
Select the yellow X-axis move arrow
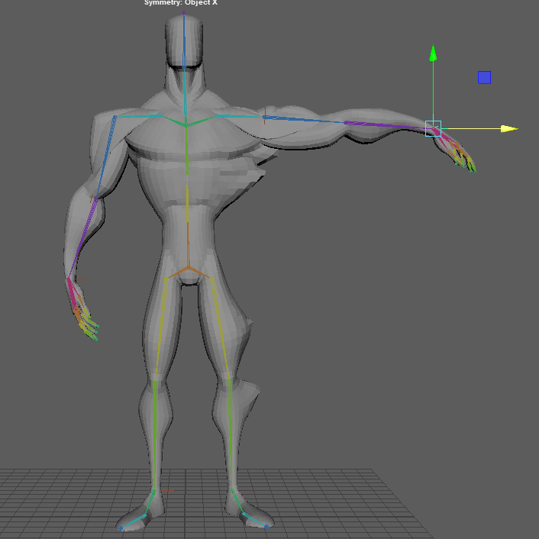coord(508,129)
